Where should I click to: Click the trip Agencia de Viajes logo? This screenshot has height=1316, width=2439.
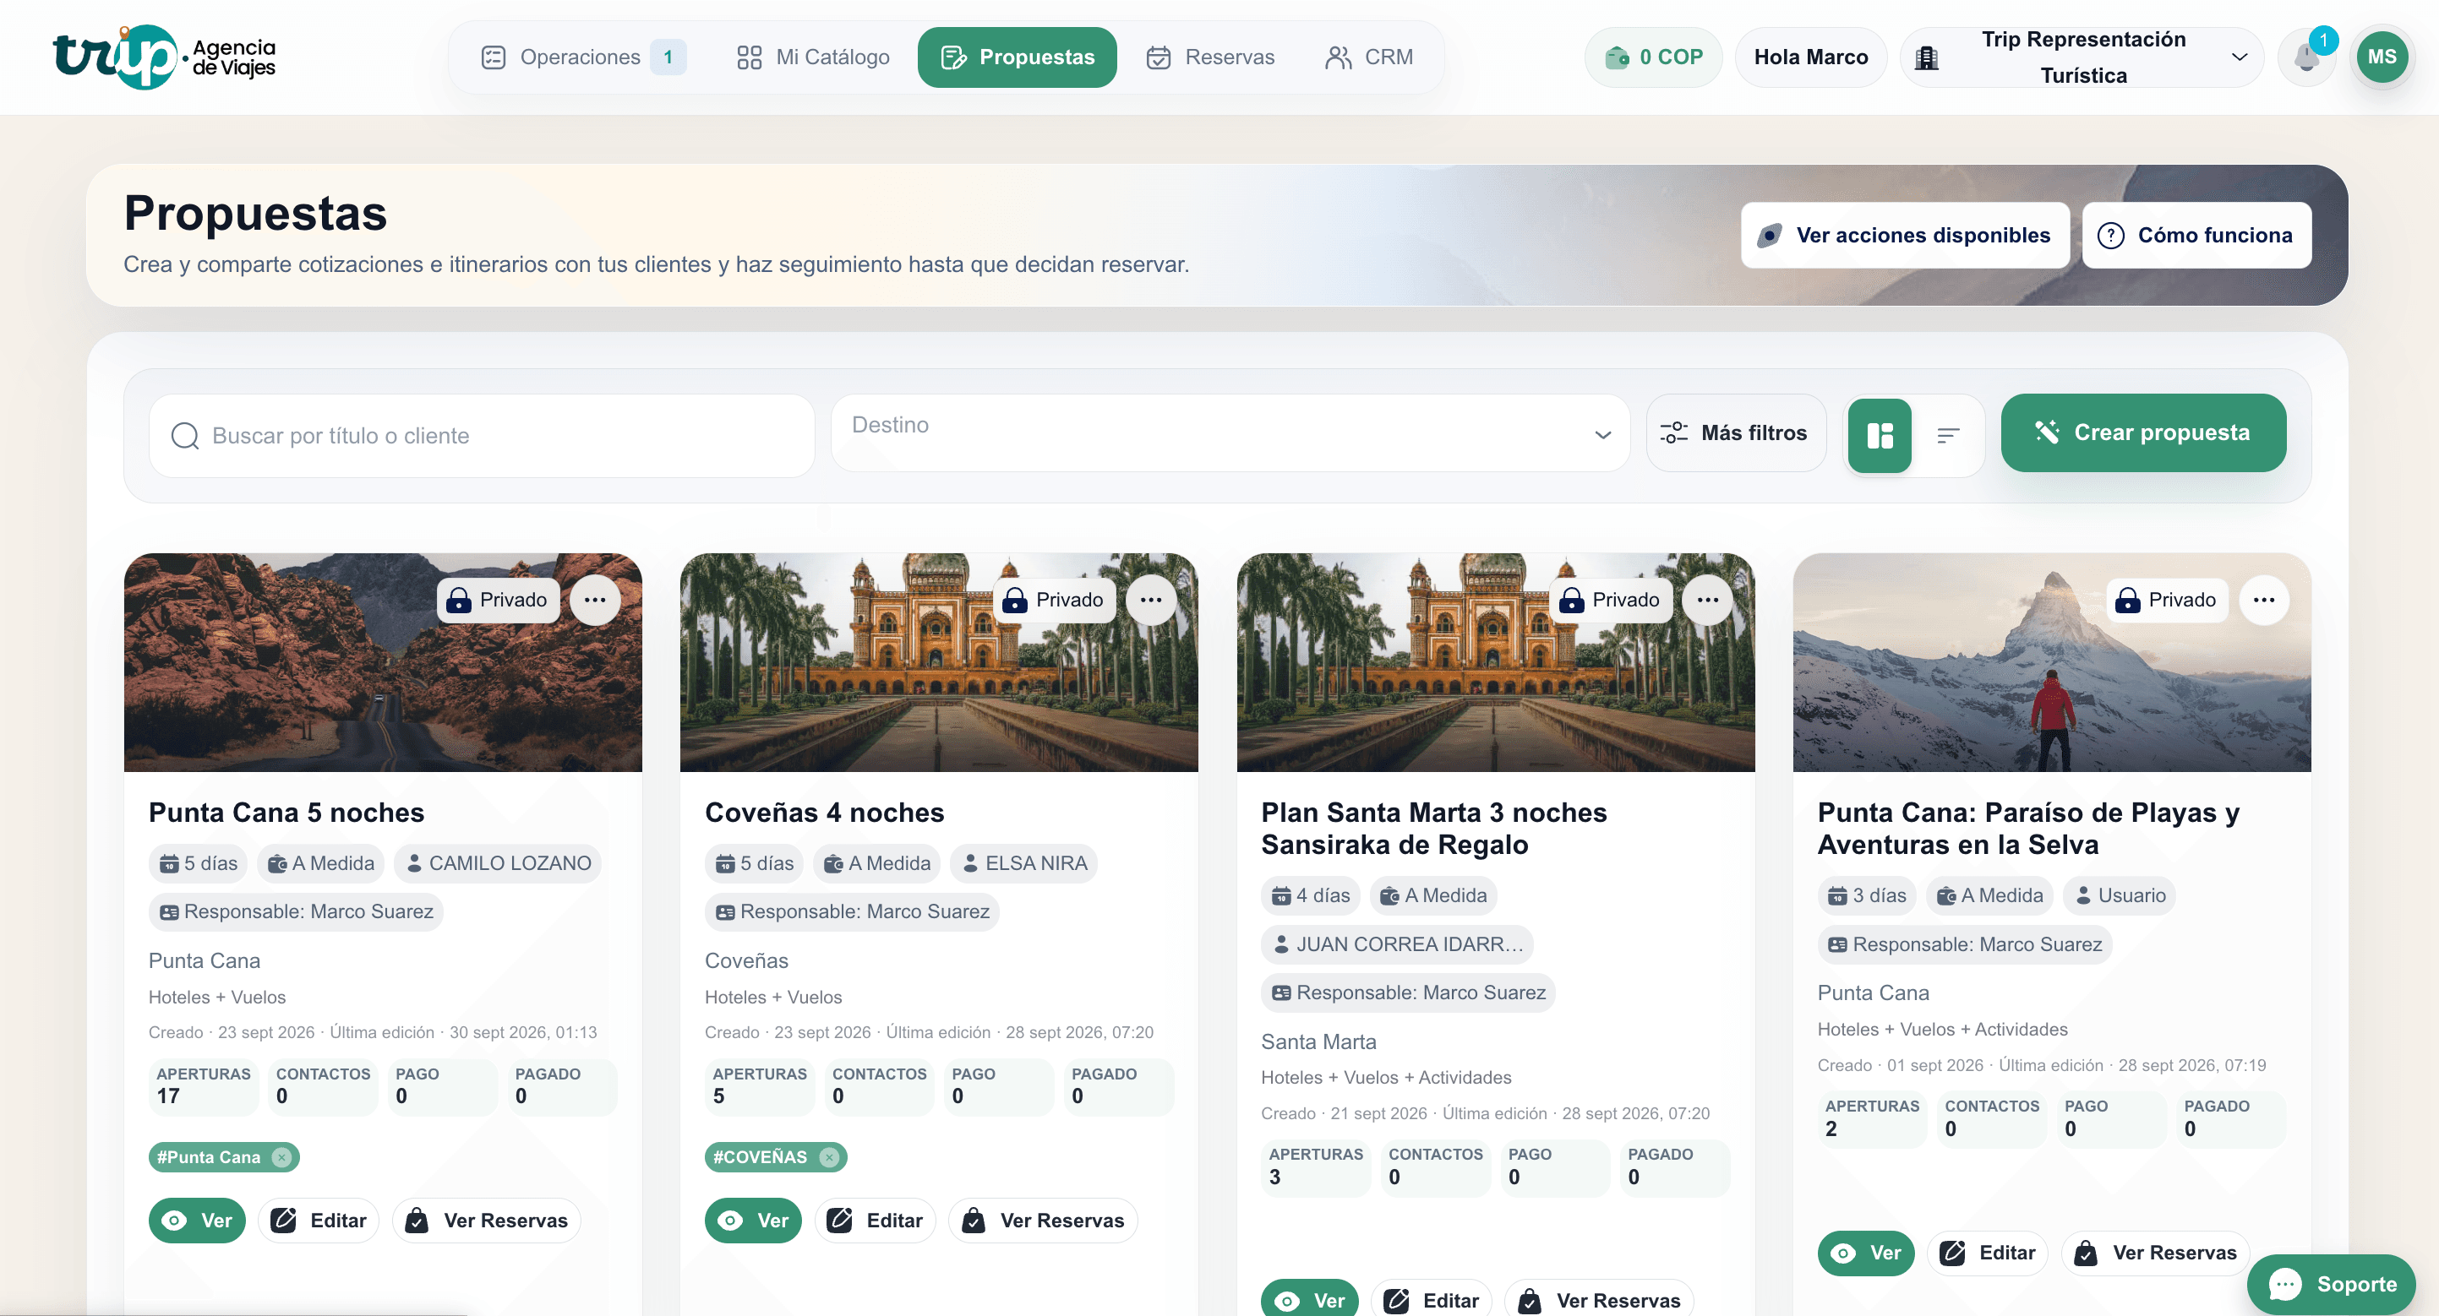pyautogui.click(x=165, y=57)
